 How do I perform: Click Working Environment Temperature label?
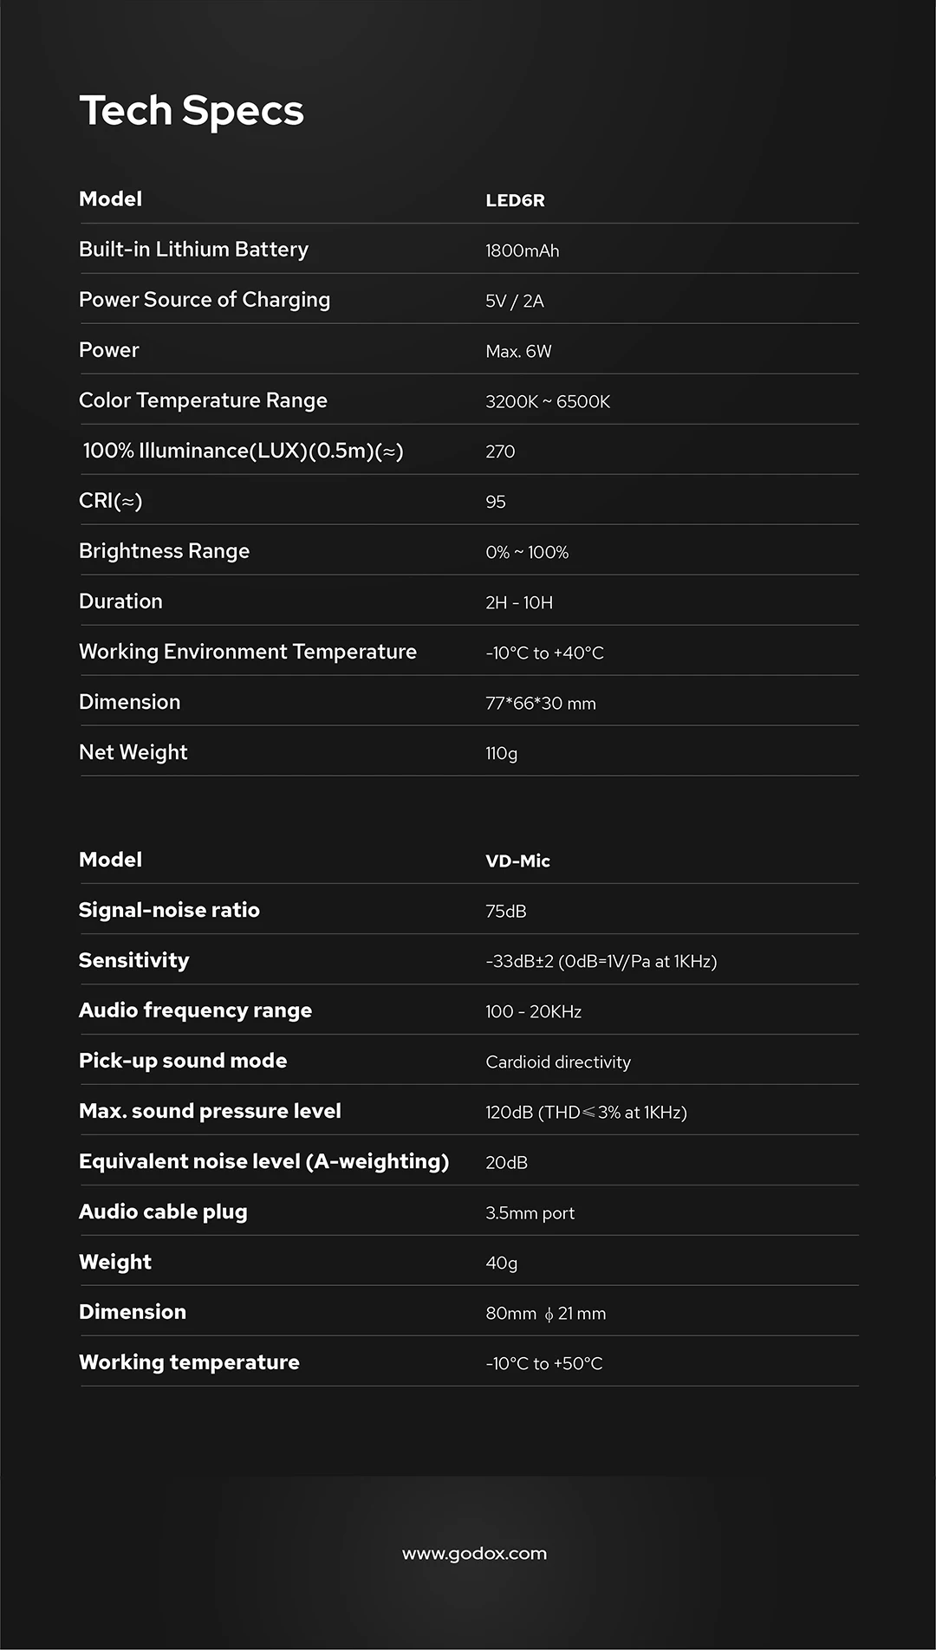tap(248, 652)
